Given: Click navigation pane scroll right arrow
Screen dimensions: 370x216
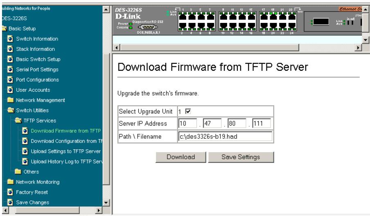Looking at the screenshot, I should (99, 210).
